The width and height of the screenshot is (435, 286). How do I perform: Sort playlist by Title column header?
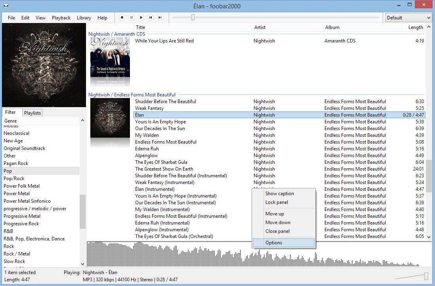[x=193, y=27]
